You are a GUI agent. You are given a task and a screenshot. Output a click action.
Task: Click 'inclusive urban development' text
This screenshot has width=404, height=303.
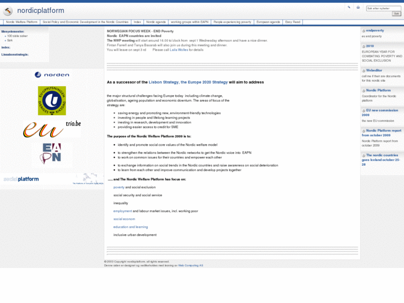pyautogui.click(x=134, y=235)
